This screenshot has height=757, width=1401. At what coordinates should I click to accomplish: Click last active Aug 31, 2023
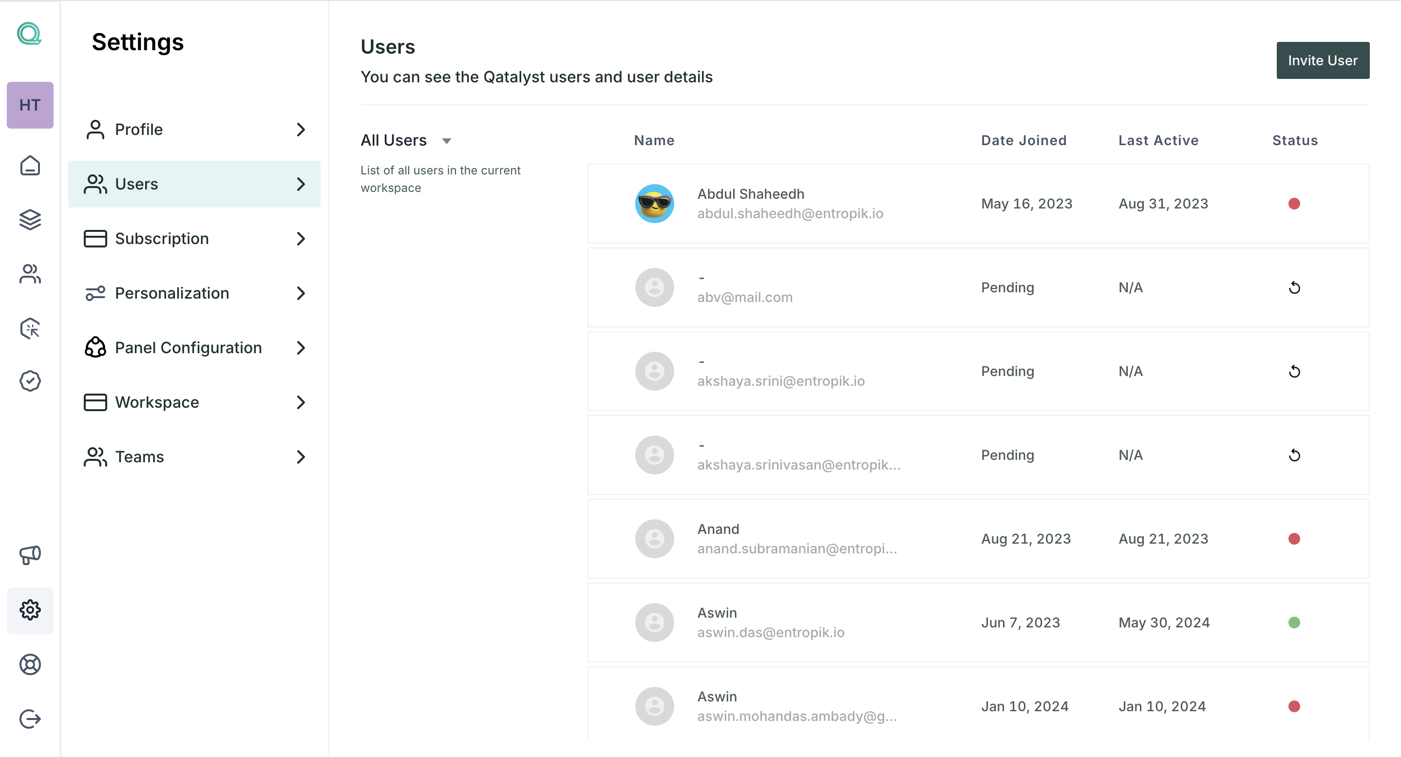click(1163, 204)
